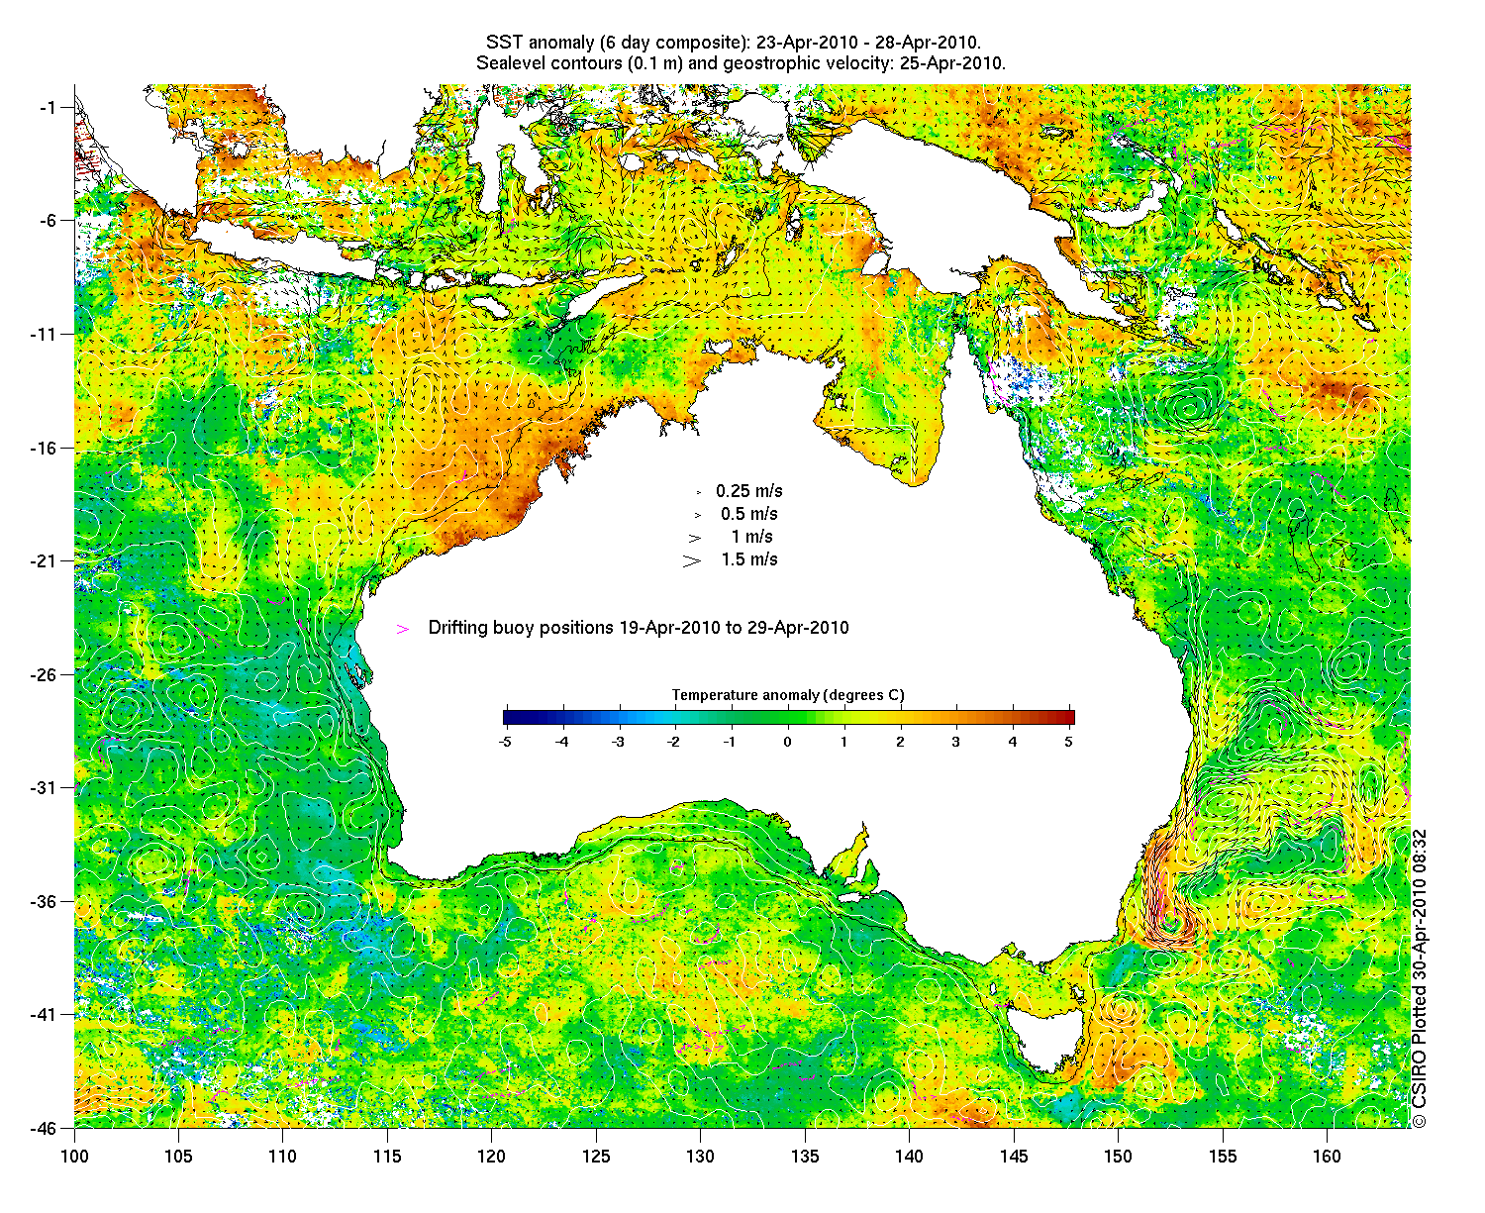Click the 1 m/s legend arrow symbol

coord(694,538)
